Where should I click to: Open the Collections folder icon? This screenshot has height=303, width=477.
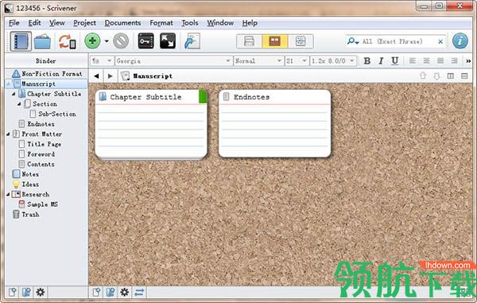[42, 41]
